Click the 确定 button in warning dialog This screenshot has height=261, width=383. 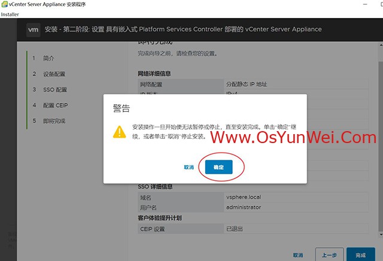pos(218,167)
